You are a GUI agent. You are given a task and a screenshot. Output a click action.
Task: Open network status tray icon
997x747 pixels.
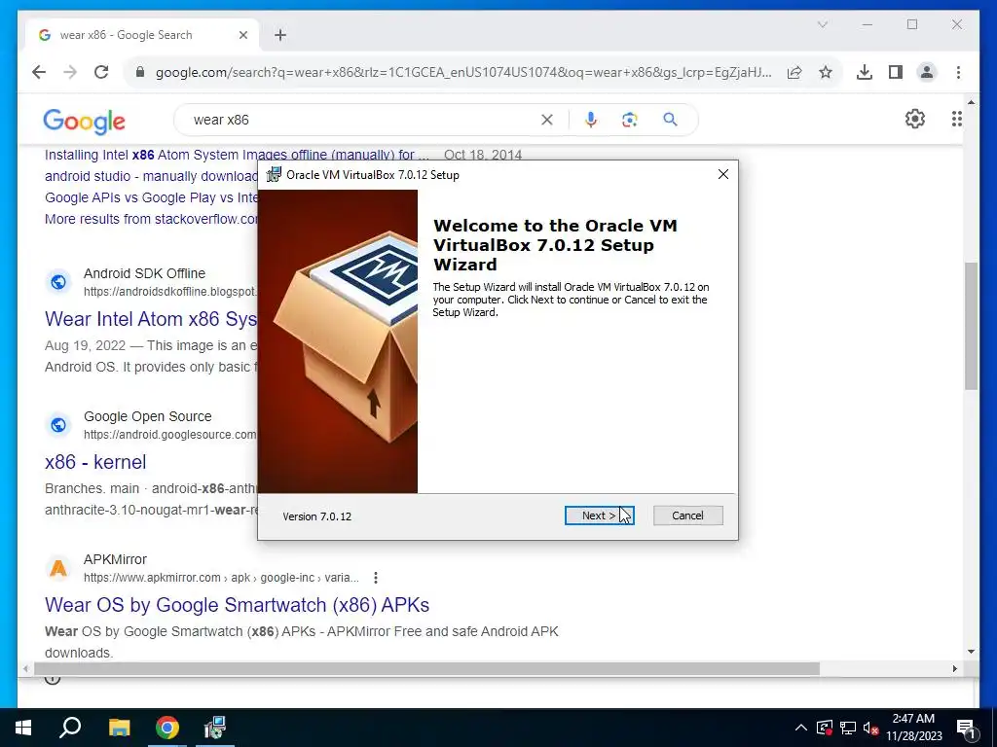pos(848,728)
